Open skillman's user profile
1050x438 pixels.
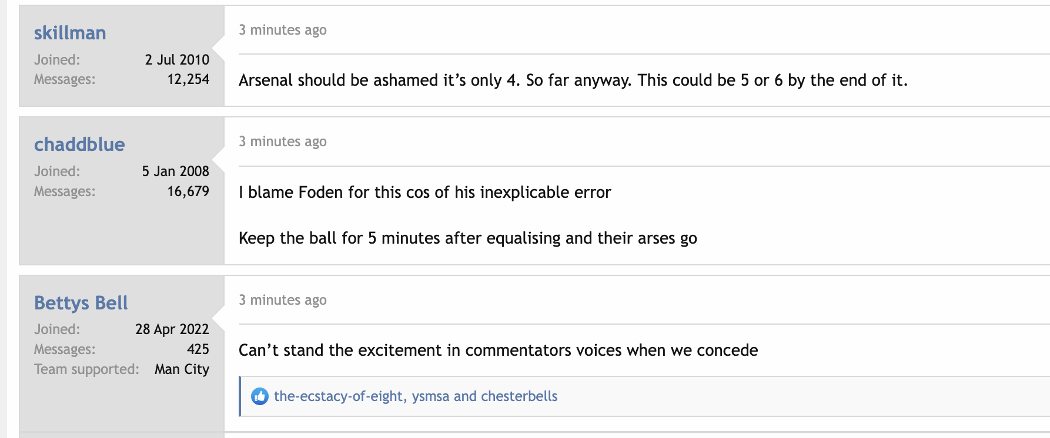click(70, 33)
